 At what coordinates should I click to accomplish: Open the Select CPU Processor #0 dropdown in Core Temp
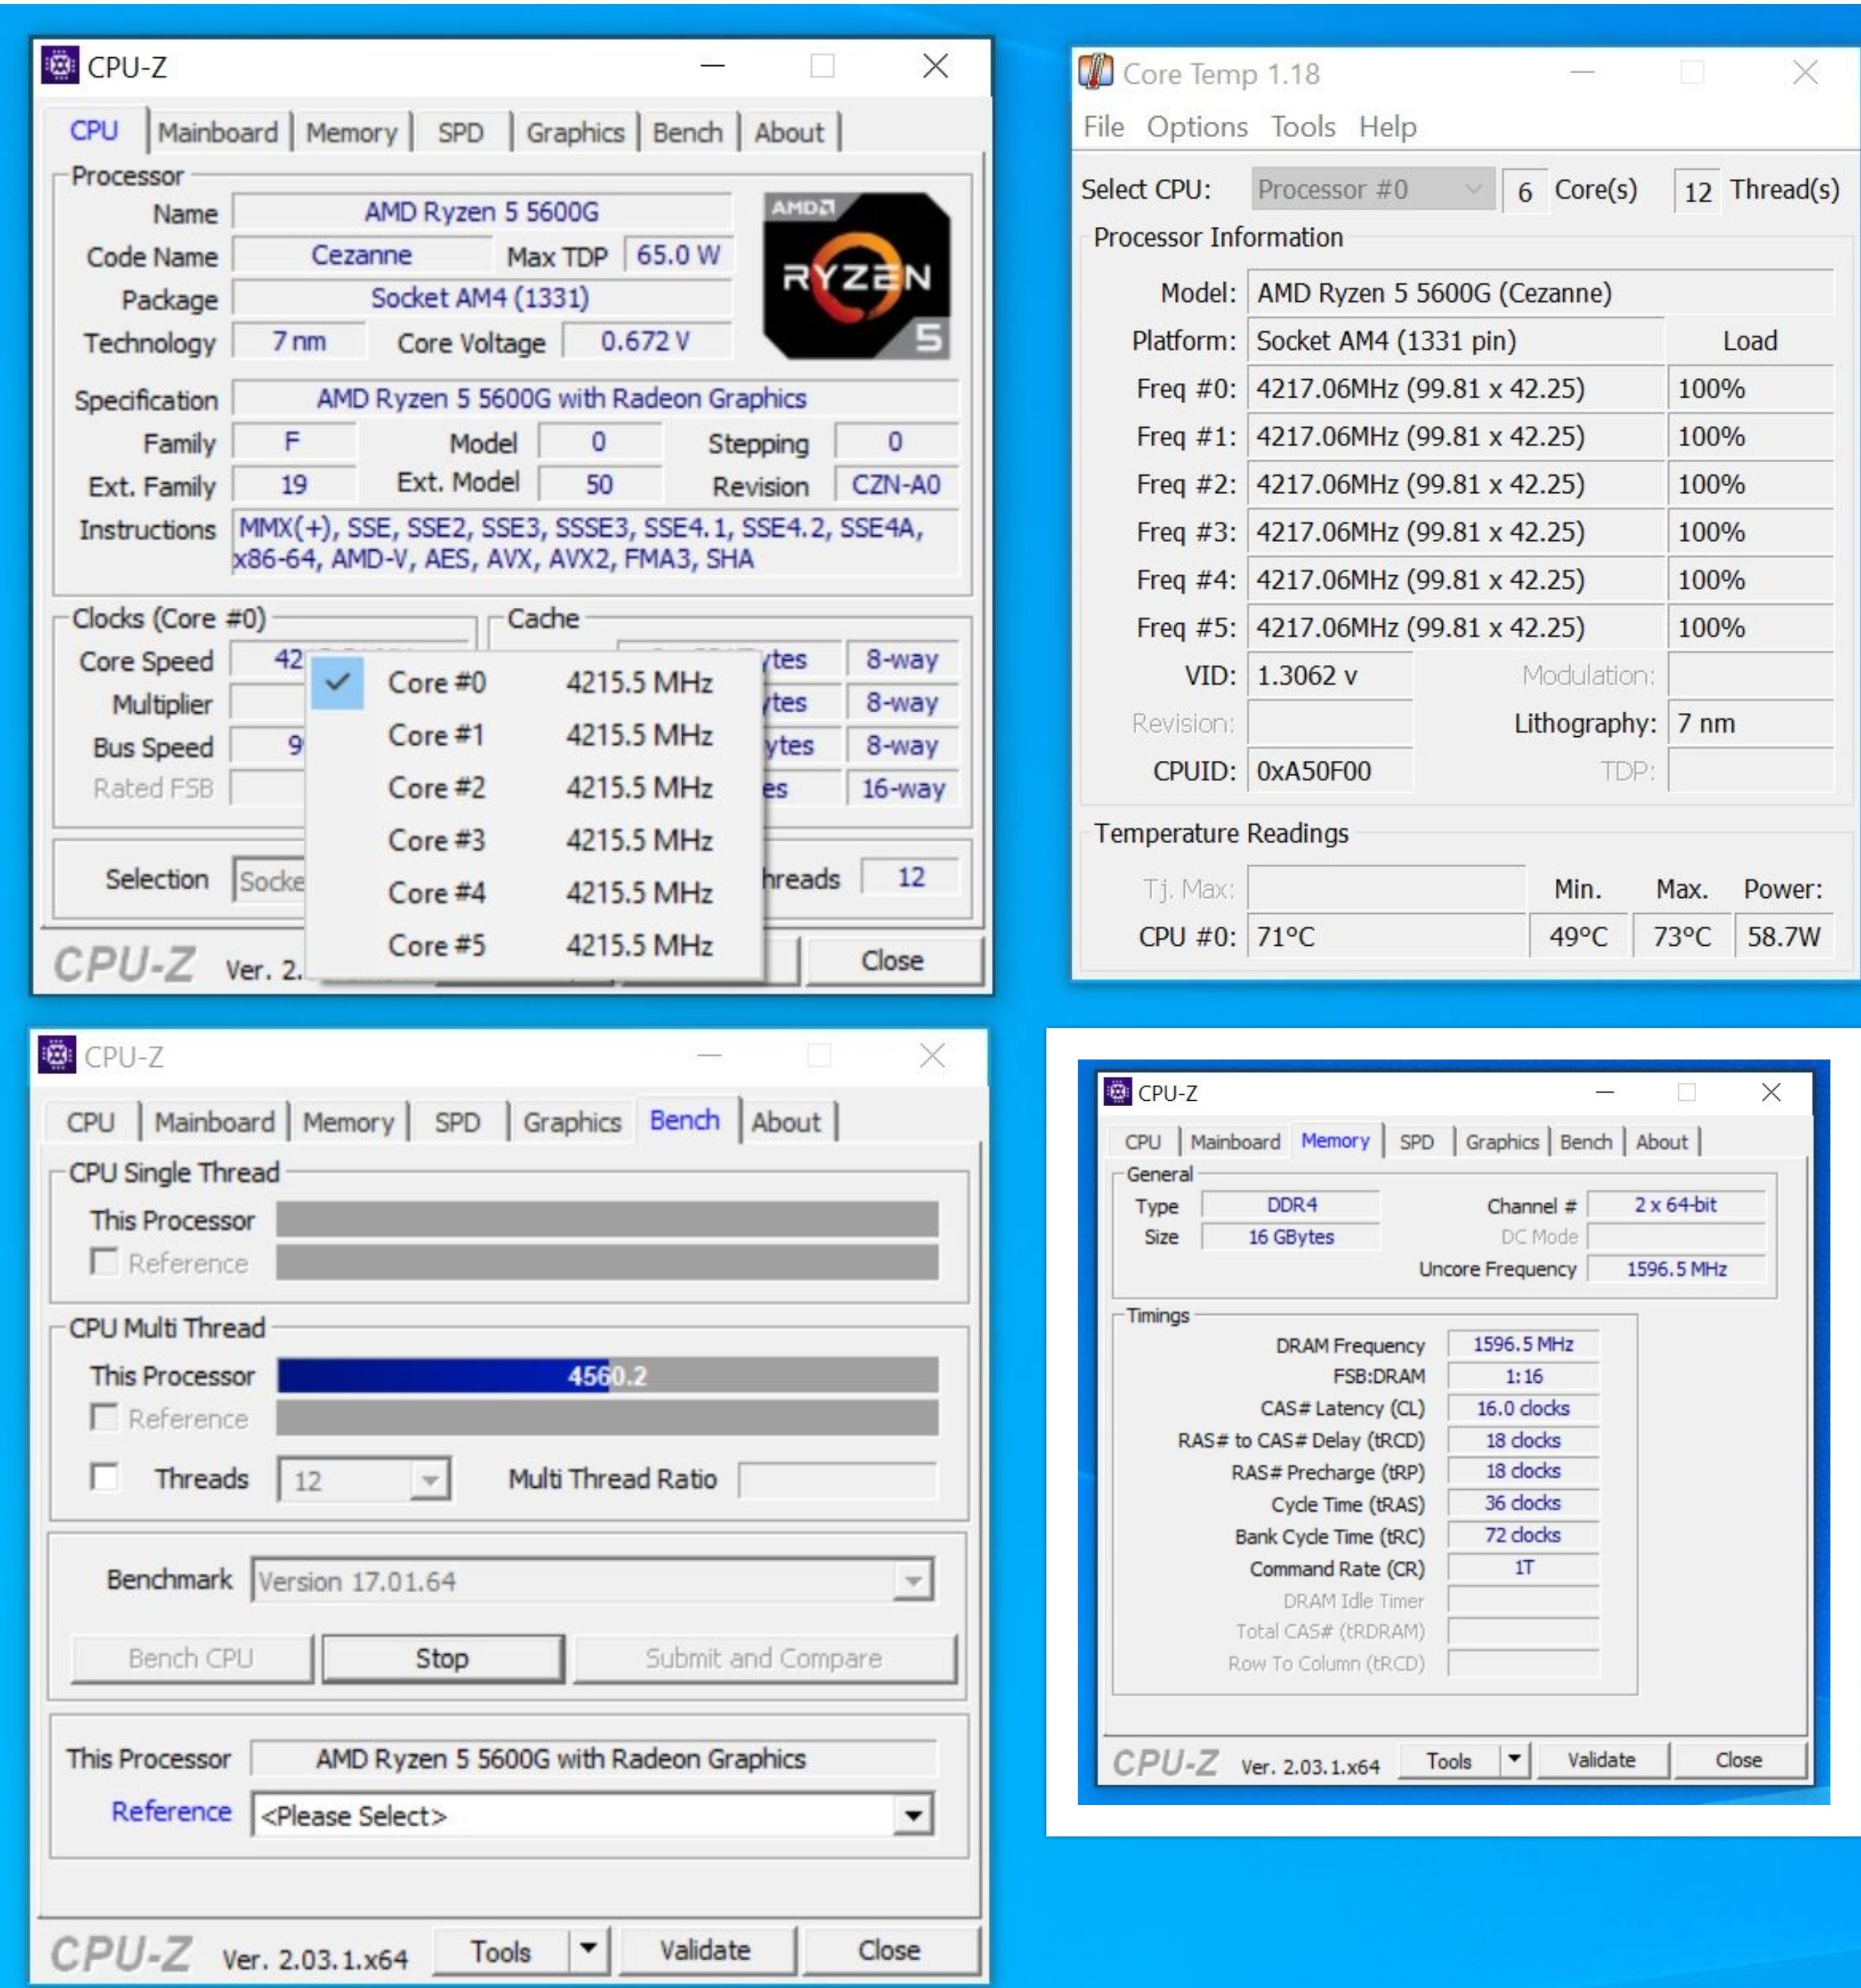tap(1372, 189)
